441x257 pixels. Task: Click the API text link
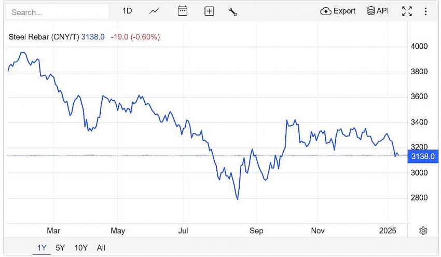point(382,11)
